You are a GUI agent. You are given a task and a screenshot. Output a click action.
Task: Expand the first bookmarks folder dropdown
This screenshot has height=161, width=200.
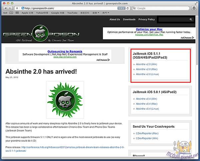pos(96,13)
